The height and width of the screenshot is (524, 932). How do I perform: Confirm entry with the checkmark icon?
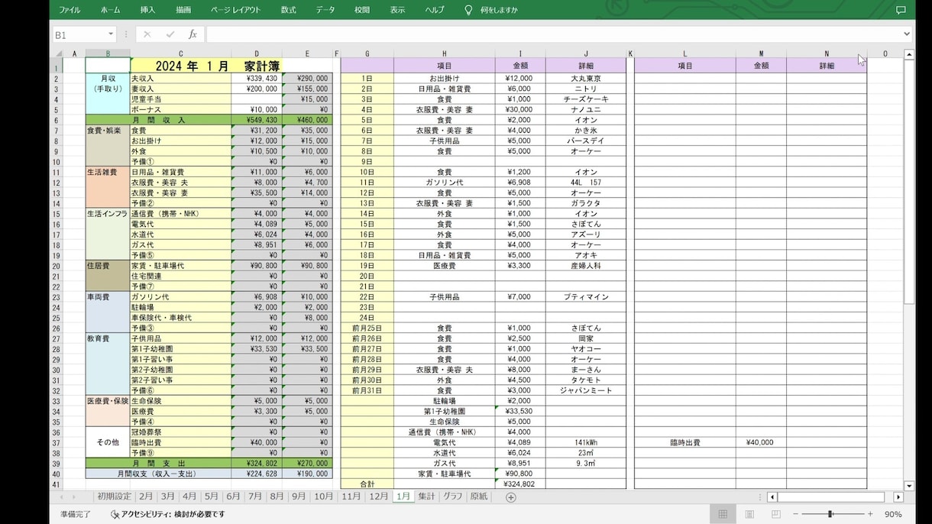coord(170,34)
